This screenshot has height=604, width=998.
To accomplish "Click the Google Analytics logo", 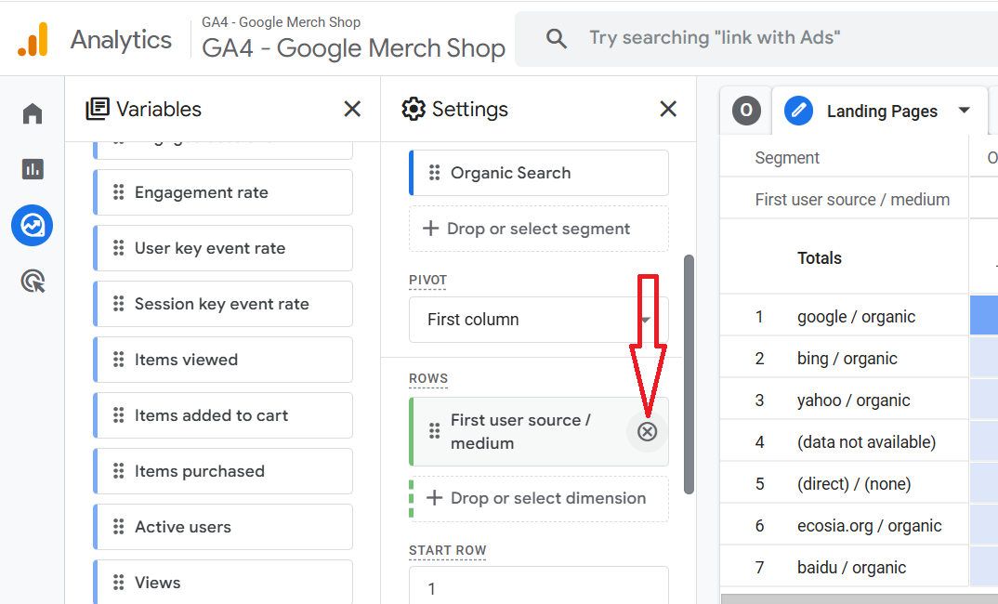I will point(33,39).
